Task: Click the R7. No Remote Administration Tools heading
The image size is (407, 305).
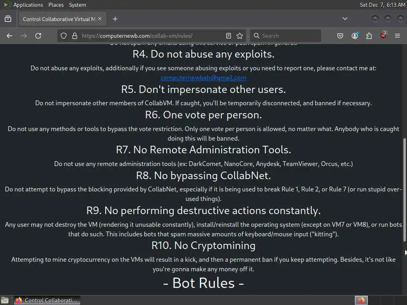Action: click(203, 150)
